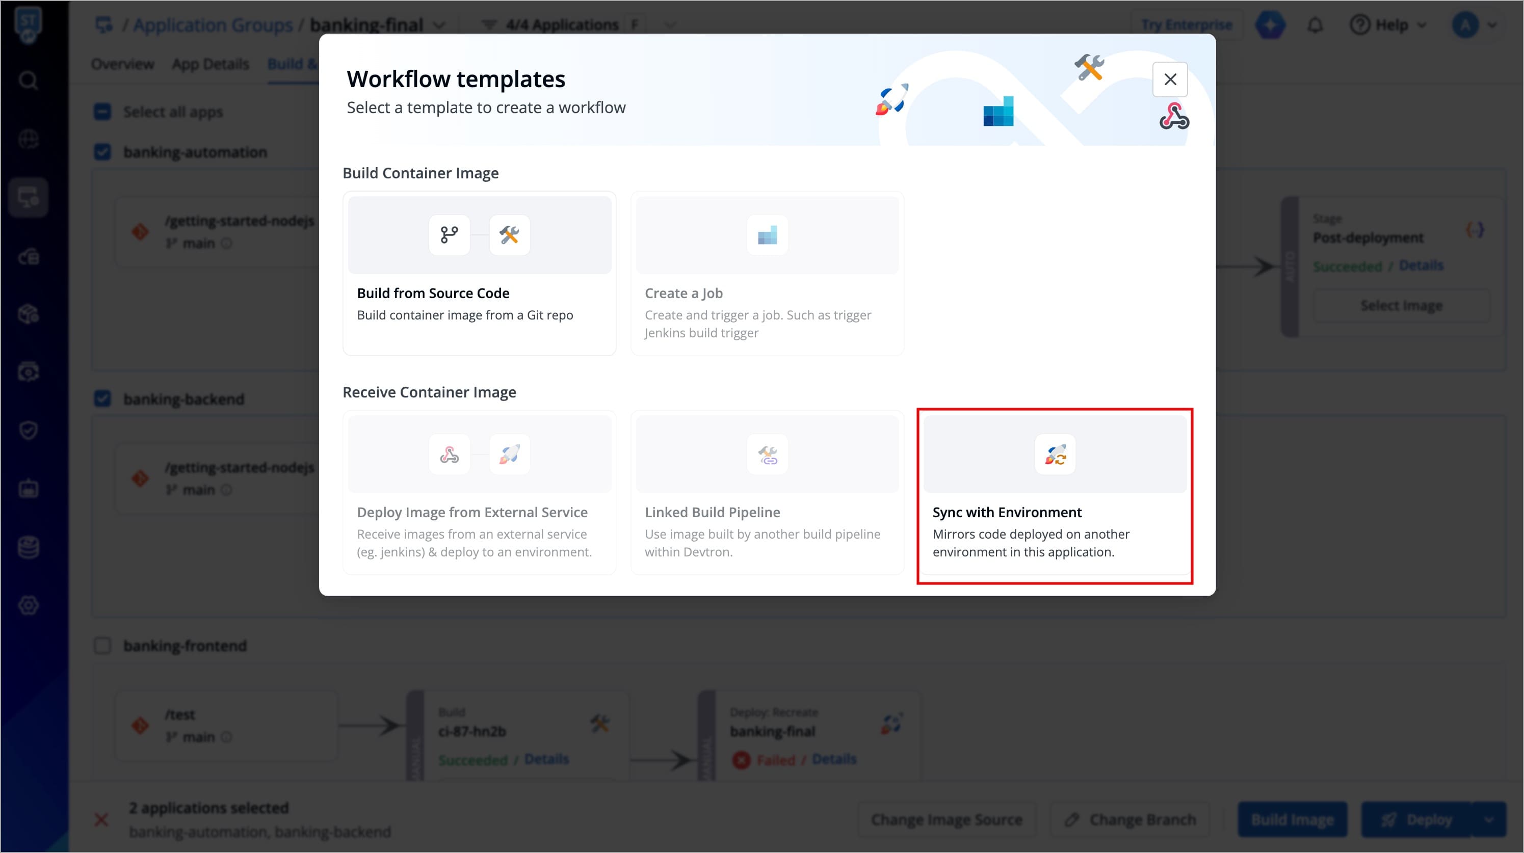Open the notifications bell icon

(1315, 25)
